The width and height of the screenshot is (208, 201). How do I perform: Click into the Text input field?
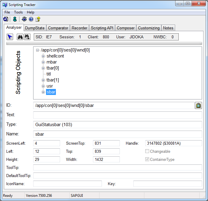[117, 115]
